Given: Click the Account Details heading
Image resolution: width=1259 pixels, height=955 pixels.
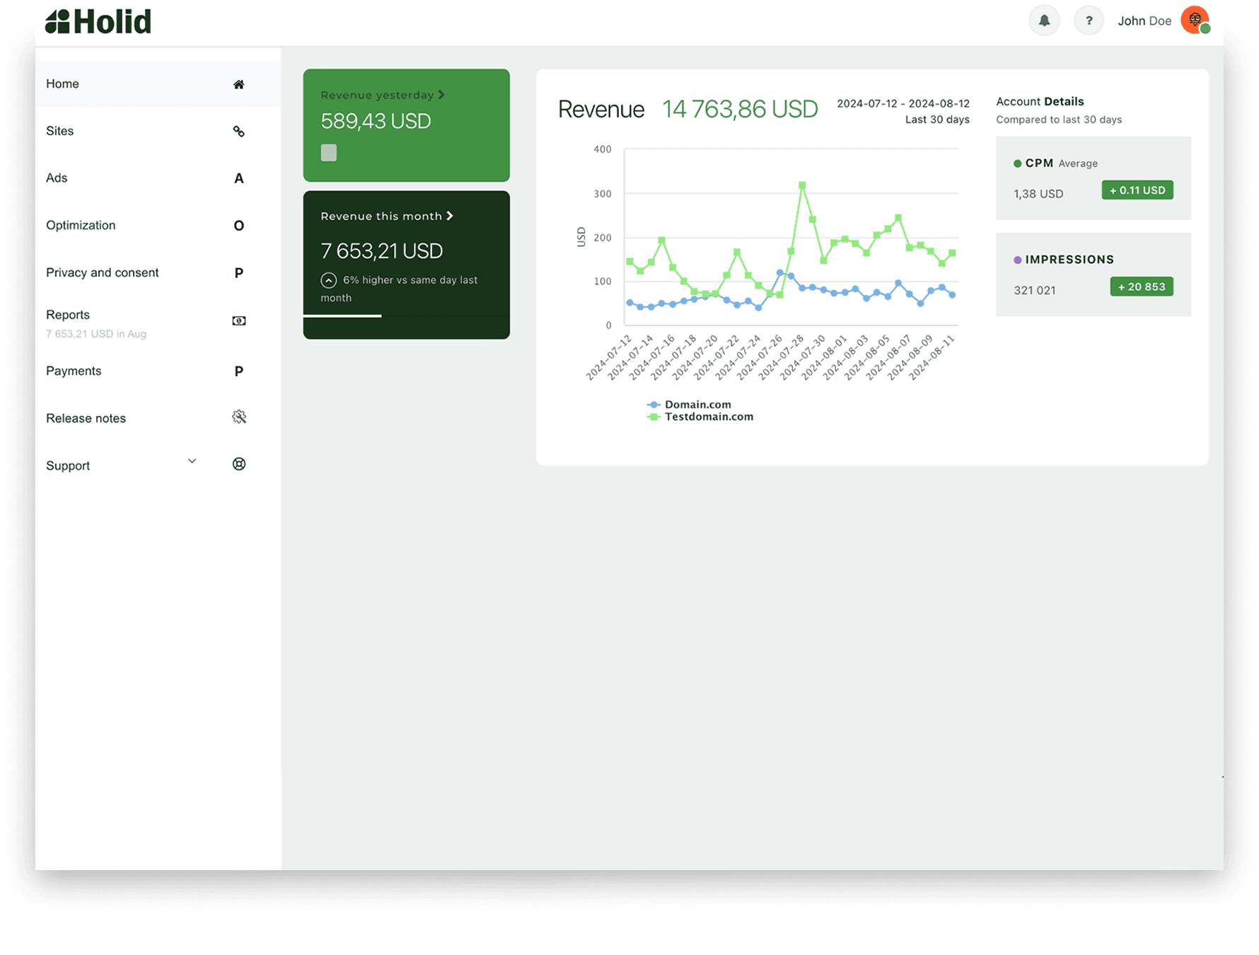Looking at the screenshot, I should 1040,101.
